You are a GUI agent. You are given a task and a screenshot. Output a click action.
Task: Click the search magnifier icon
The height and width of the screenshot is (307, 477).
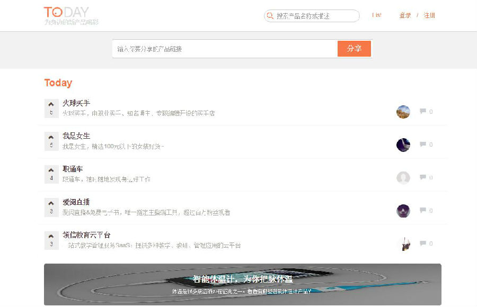[x=270, y=16]
